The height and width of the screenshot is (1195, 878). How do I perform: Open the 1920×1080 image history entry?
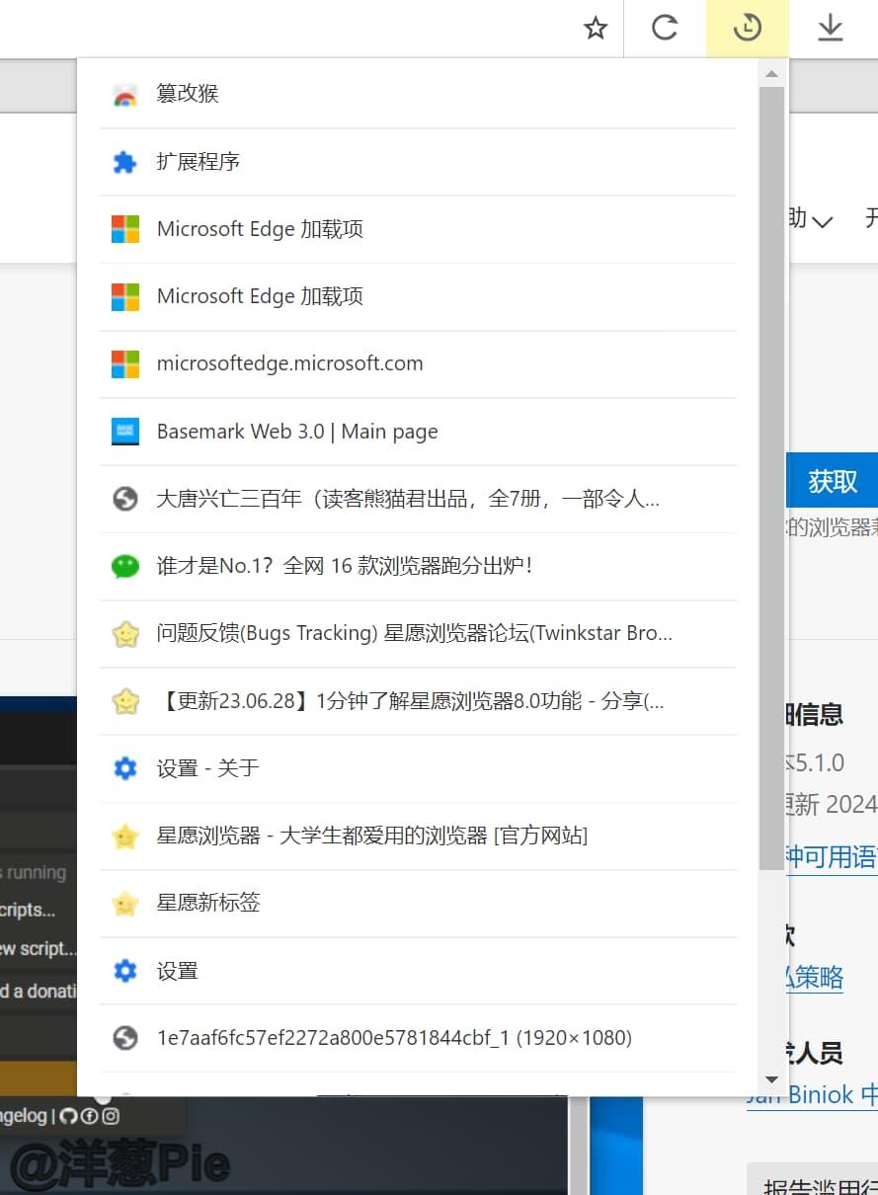point(393,1038)
